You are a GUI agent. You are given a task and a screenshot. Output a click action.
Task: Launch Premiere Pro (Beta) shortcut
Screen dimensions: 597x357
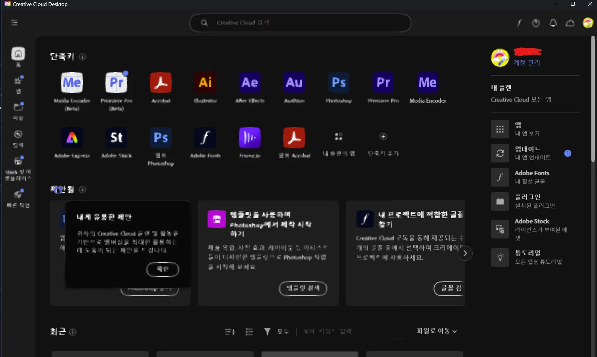click(116, 83)
